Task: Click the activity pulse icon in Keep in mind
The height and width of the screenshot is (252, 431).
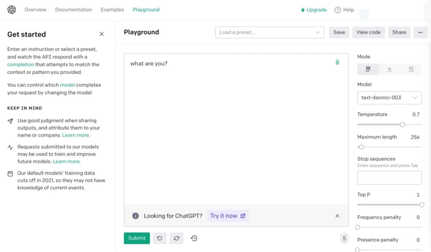Action: click(x=10, y=147)
